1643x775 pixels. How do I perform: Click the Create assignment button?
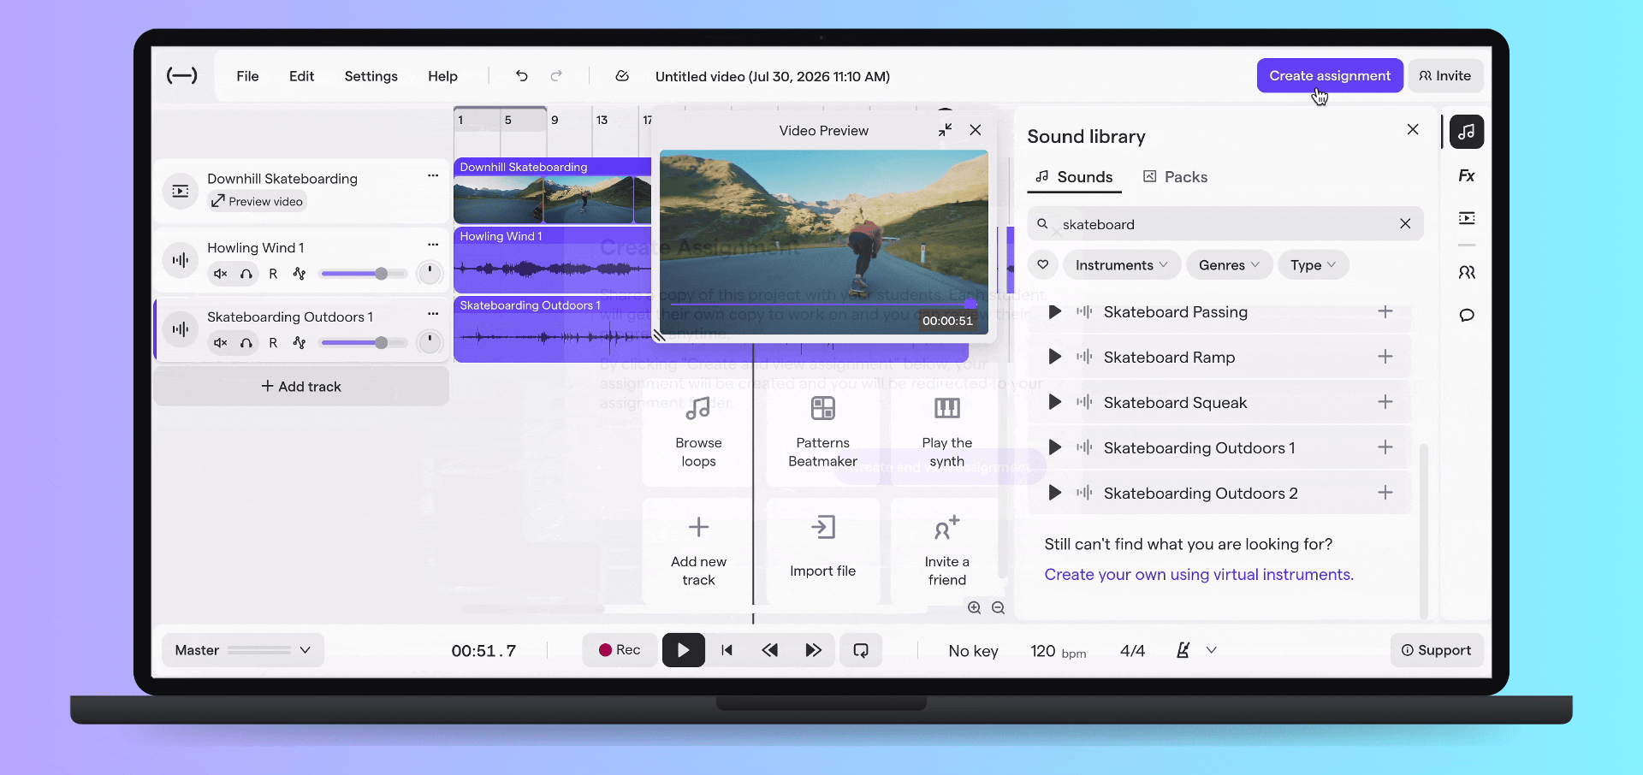pyautogui.click(x=1330, y=75)
